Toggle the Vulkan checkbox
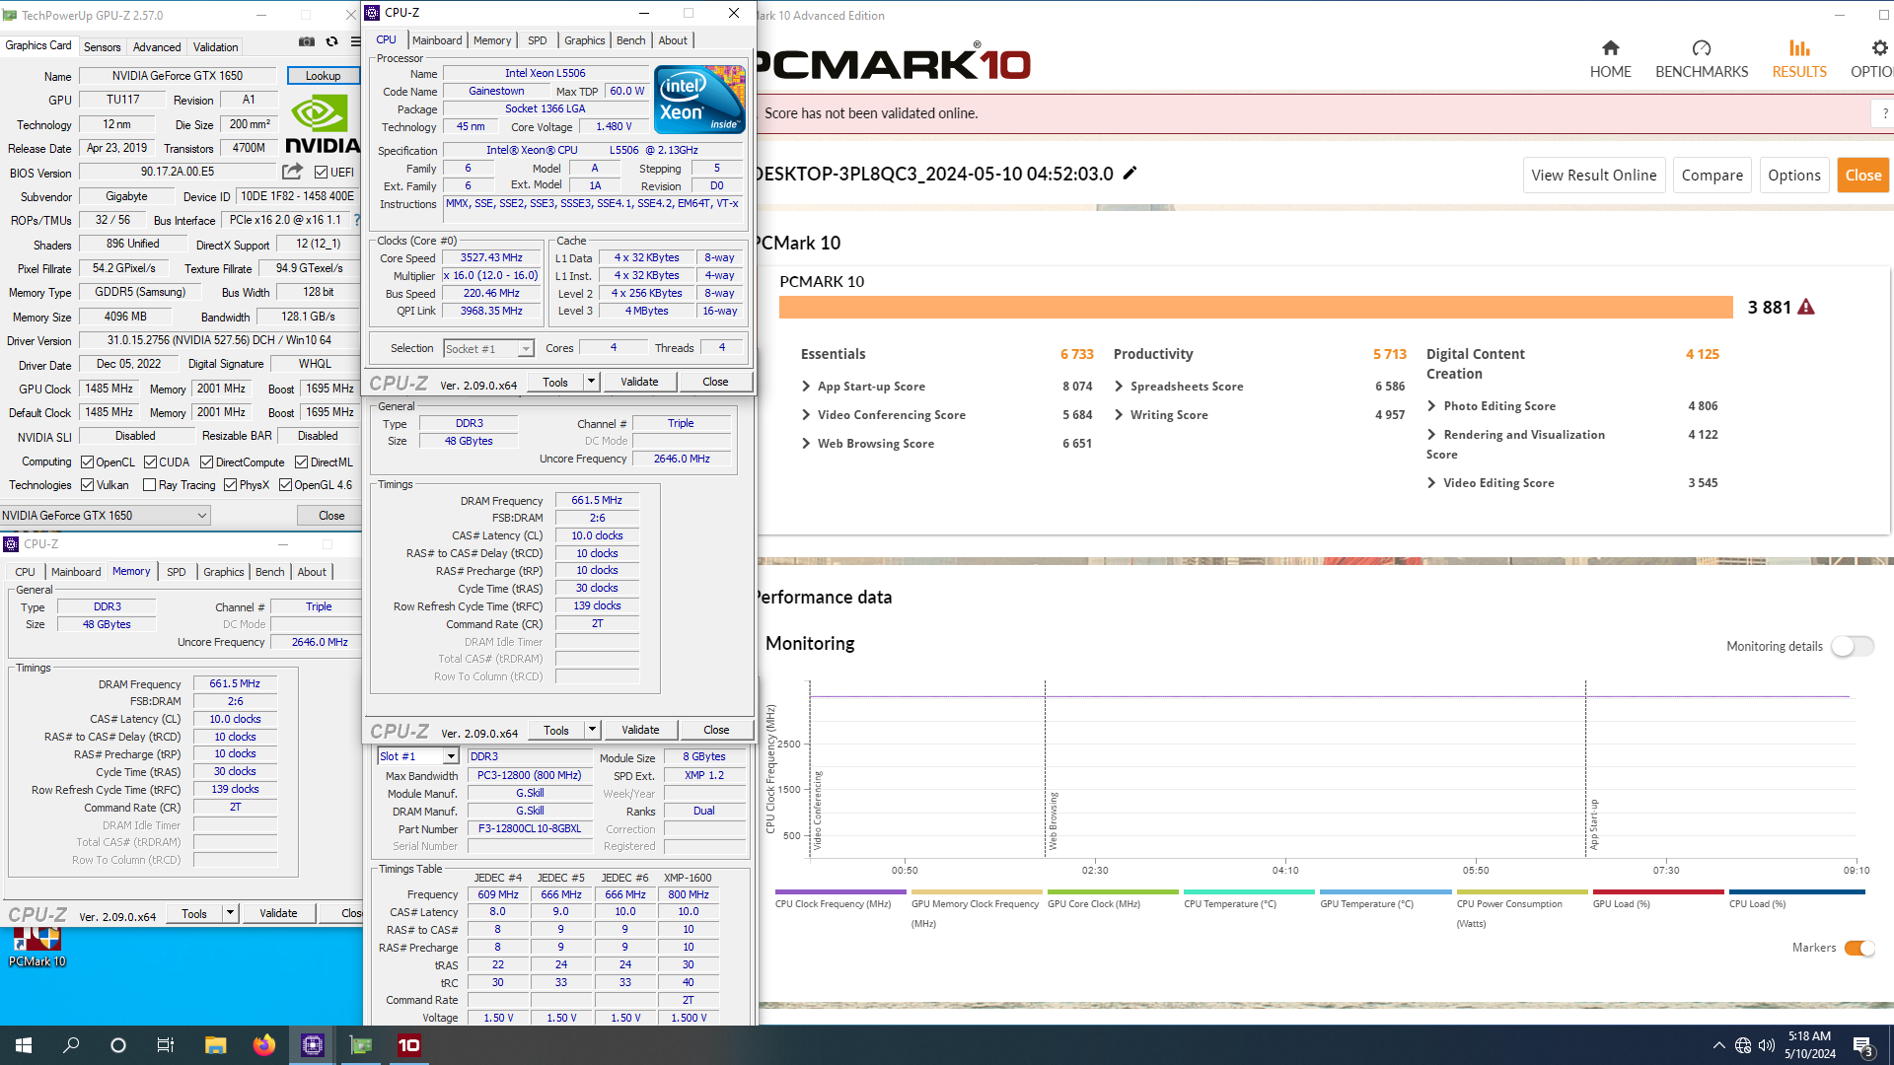 [x=87, y=484]
